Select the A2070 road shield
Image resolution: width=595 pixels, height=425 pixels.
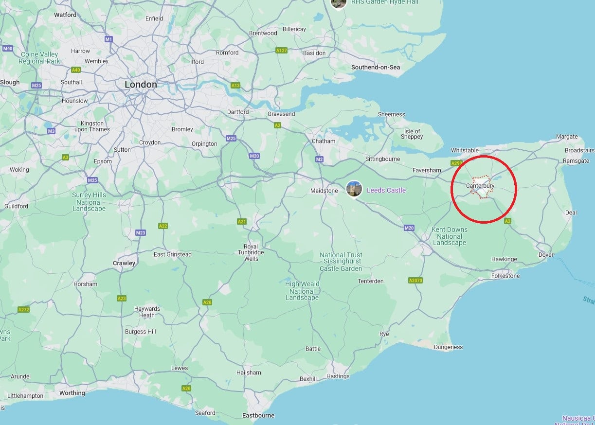pyautogui.click(x=415, y=281)
